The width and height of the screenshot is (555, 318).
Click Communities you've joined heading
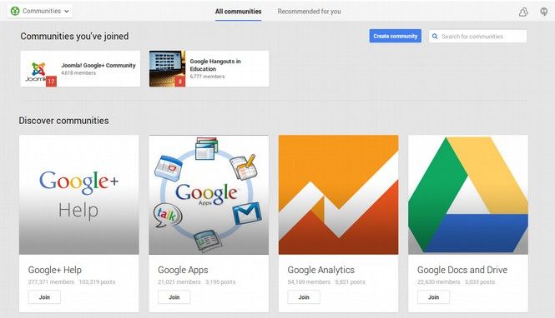[74, 37]
